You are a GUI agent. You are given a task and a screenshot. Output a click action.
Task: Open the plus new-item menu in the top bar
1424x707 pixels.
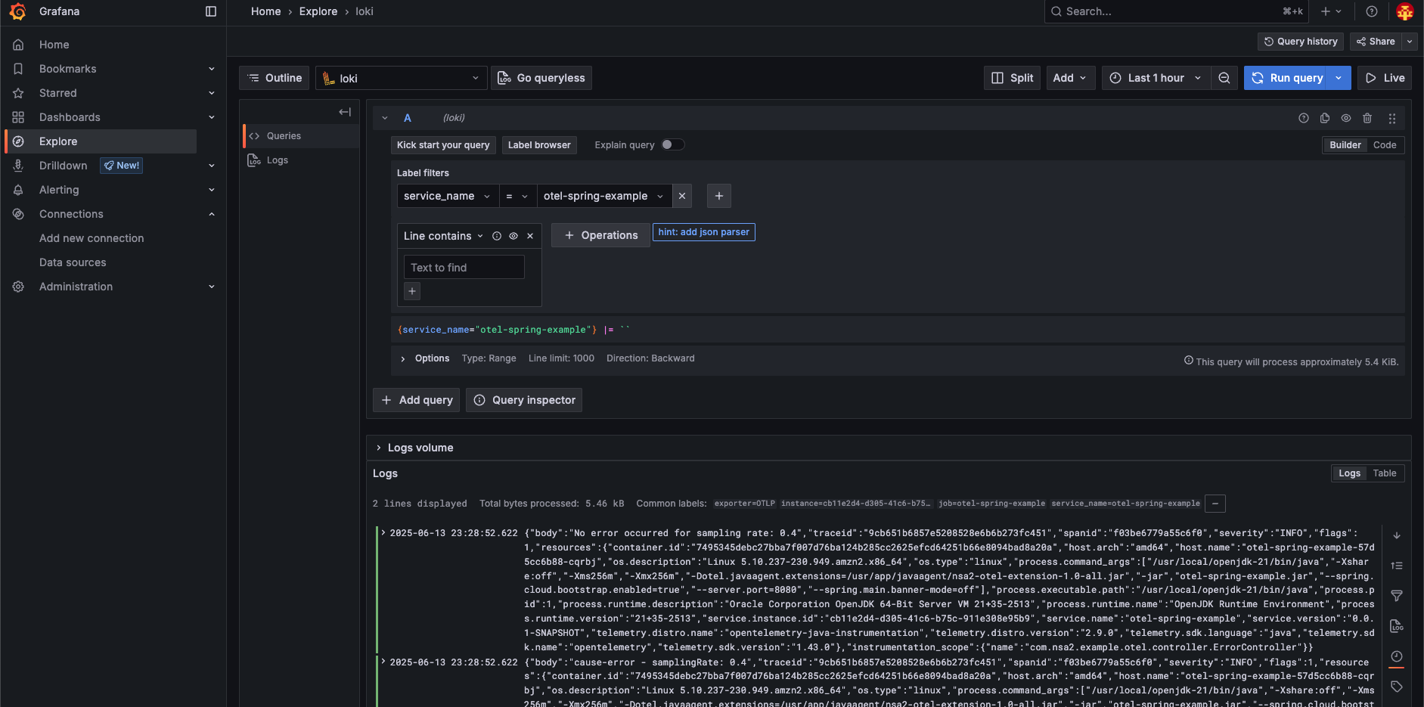coord(1331,11)
